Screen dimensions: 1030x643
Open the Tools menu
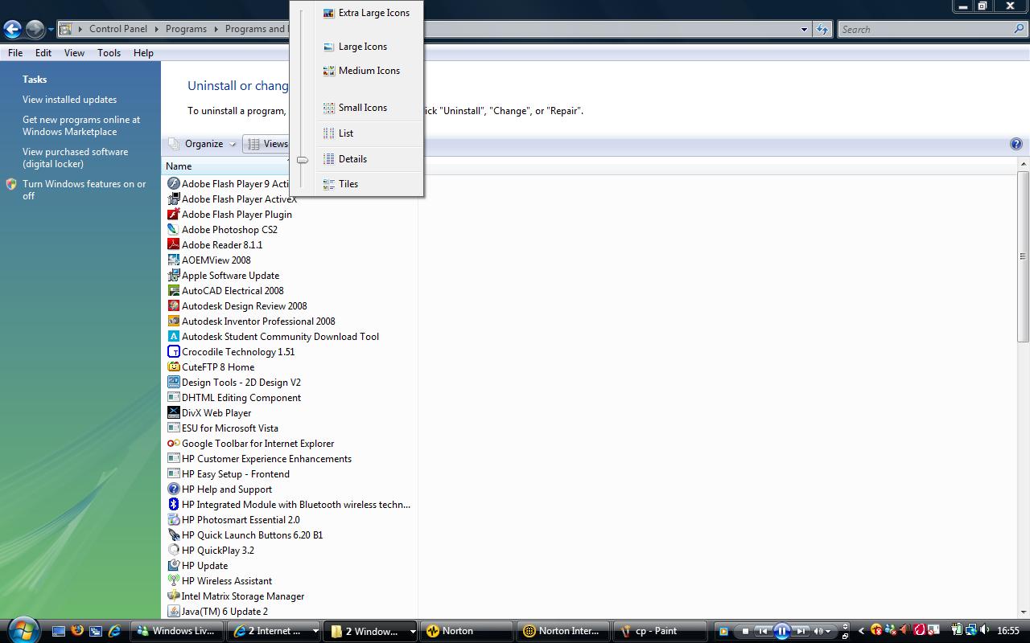coord(109,53)
